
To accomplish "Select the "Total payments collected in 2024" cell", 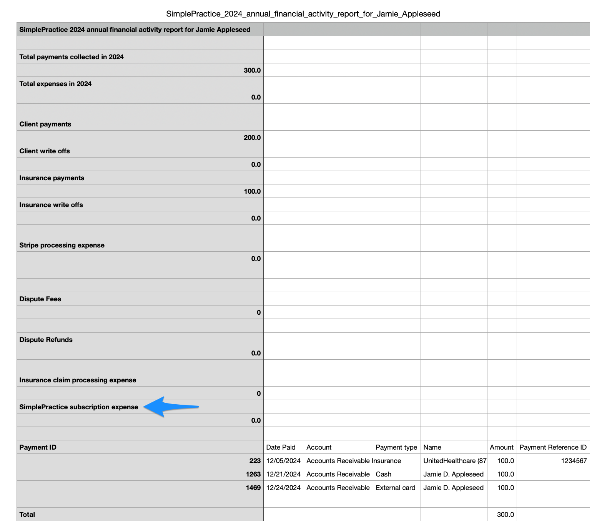I will coord(72,57).
